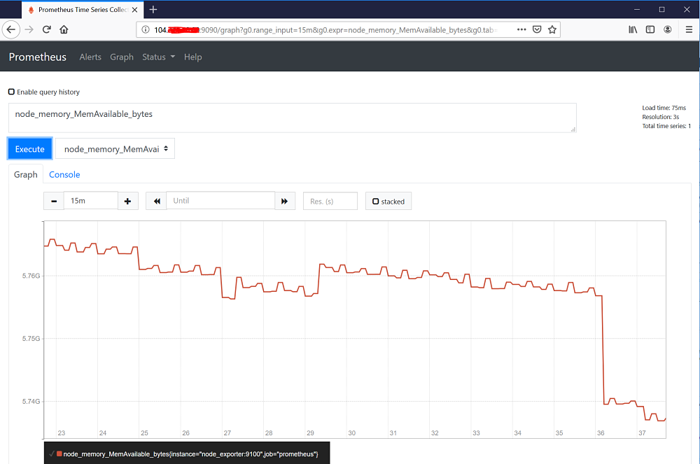Select the Prometheus Time Series browser tab
Screen dimensions: 700x464
point(83,10)
